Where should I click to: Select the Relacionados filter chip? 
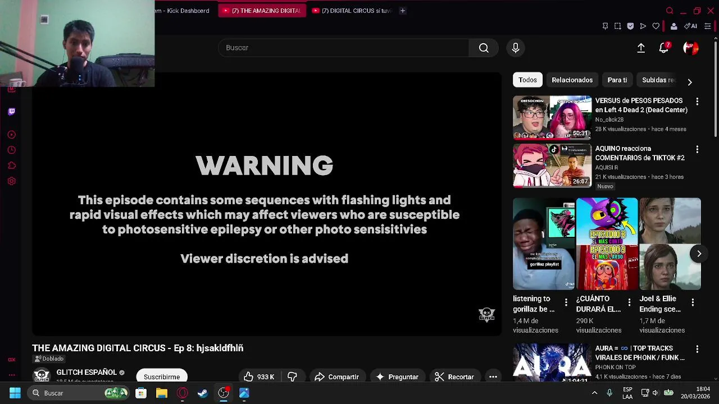tap(572, 80)
